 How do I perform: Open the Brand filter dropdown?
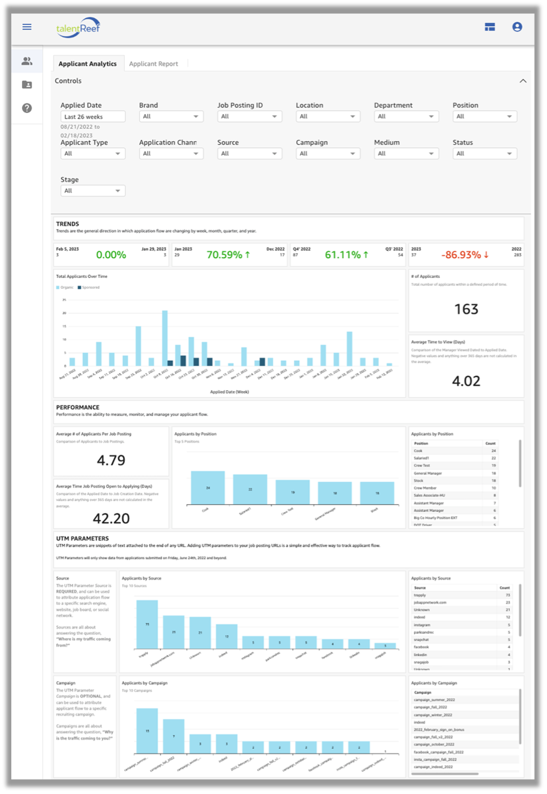171,116
